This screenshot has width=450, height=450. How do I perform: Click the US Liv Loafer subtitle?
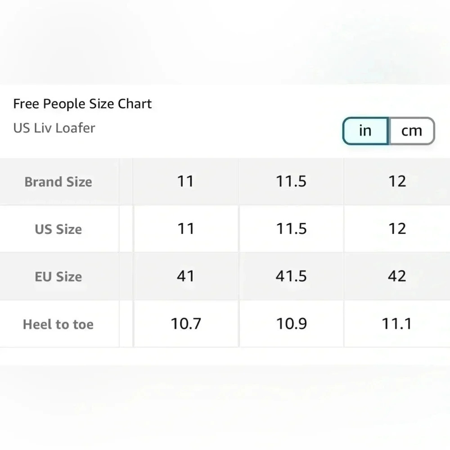point(54,128)
